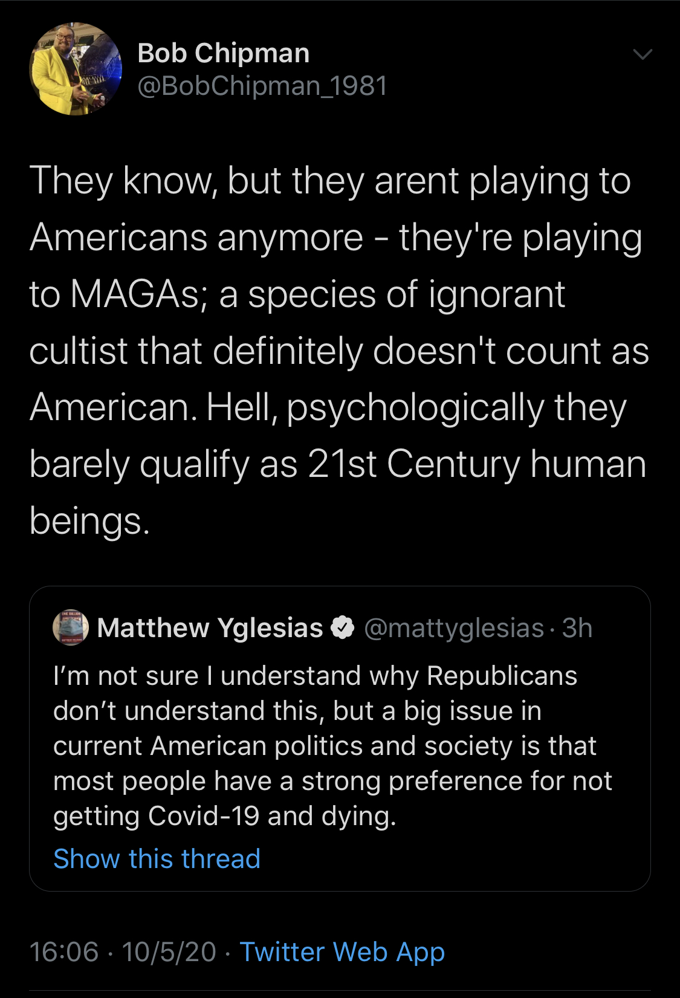Open the Matthew Yglesias display name
This screenshot has width=680, height=998.
[x=210, y=628]
